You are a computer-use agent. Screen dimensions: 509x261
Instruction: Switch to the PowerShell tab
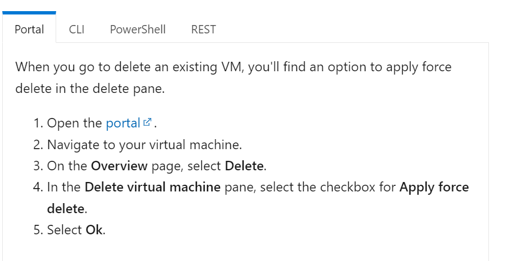point(137,29)
